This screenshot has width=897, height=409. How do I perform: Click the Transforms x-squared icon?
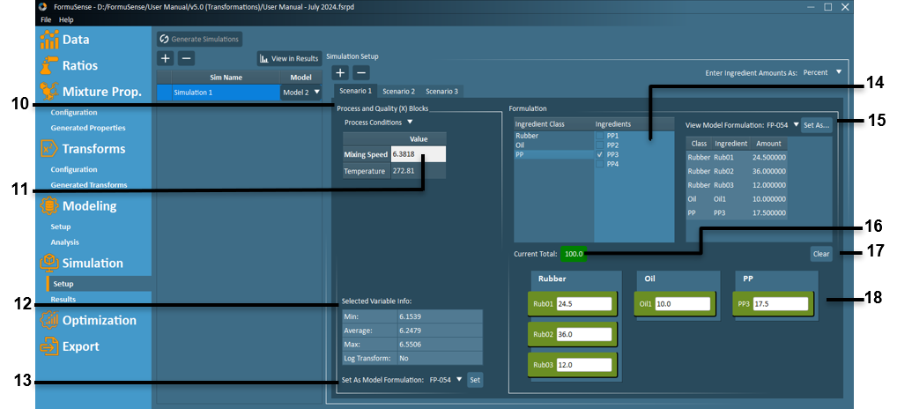49,149
